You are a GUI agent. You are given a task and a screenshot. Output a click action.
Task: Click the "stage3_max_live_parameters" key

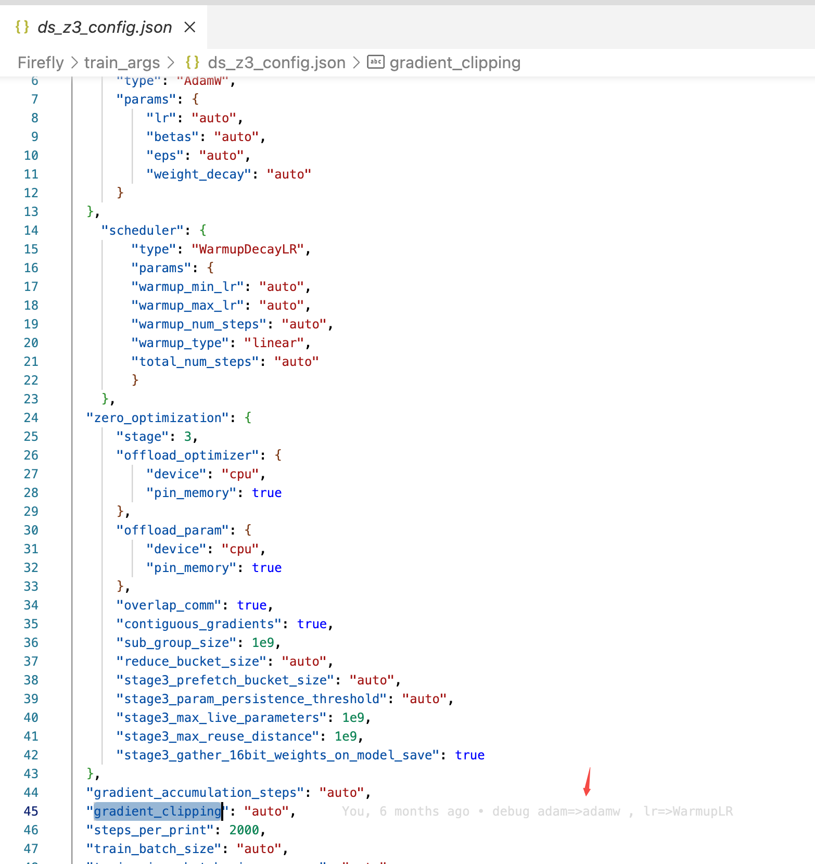tap(221, 717)
